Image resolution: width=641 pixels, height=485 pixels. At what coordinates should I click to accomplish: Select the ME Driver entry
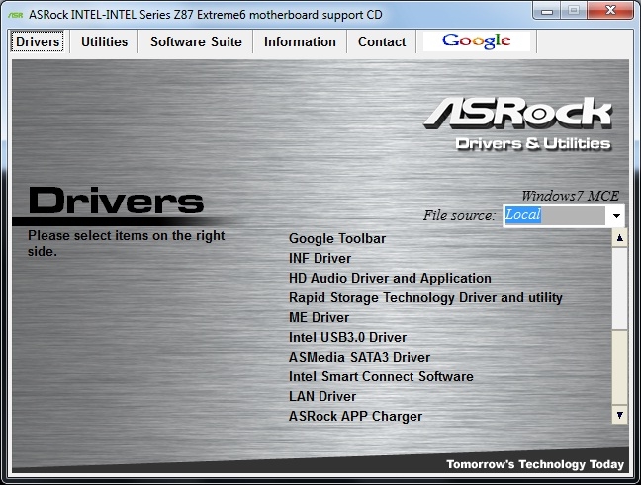tap(319, 317)
